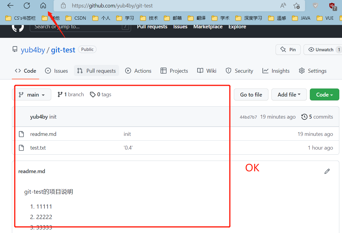Open the 技术 bookmark folder
342x233 pixels.
[x=149, y=18]
